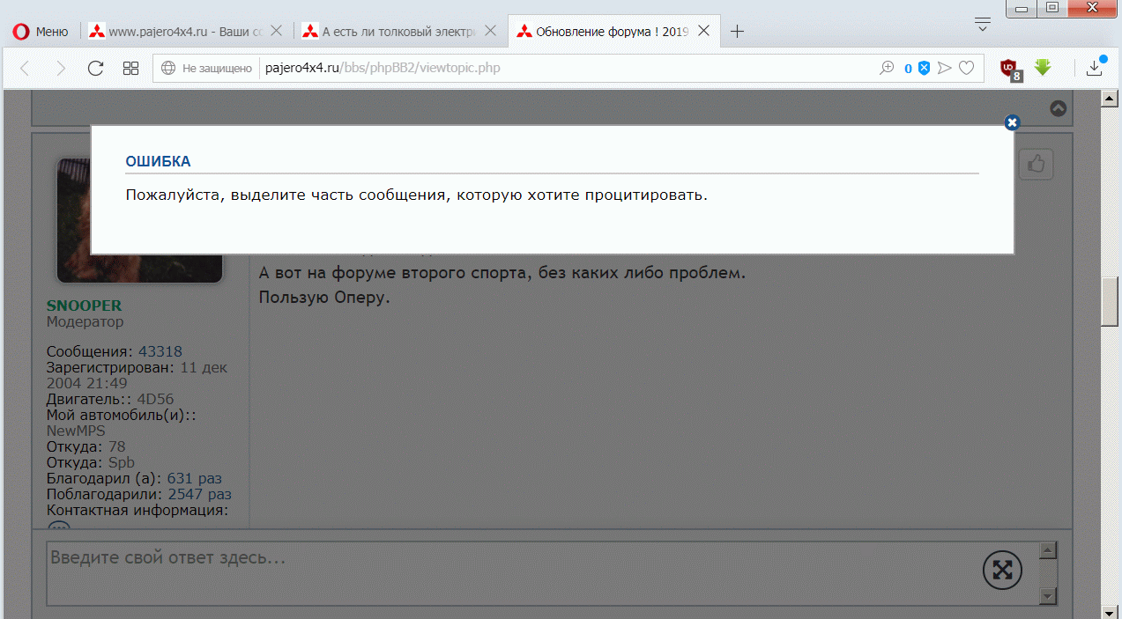
Task: Add page to bookmarks with heart icon
Action: 967,68
